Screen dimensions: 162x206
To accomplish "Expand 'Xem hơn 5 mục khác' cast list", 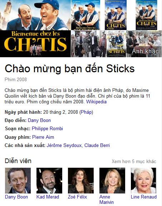I will [x=134, y=161].
